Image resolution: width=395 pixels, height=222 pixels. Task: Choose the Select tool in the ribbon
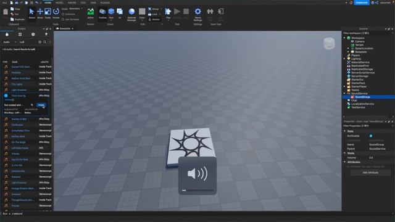click(31, 14)
